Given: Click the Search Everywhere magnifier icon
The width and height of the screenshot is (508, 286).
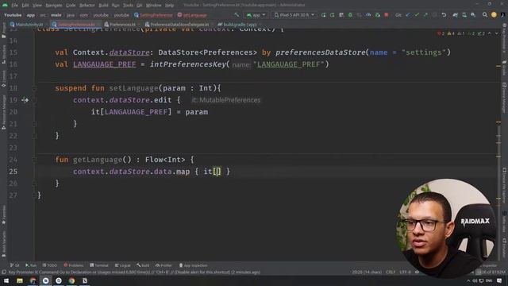Looking at the screenshot, I should point(485,15).
